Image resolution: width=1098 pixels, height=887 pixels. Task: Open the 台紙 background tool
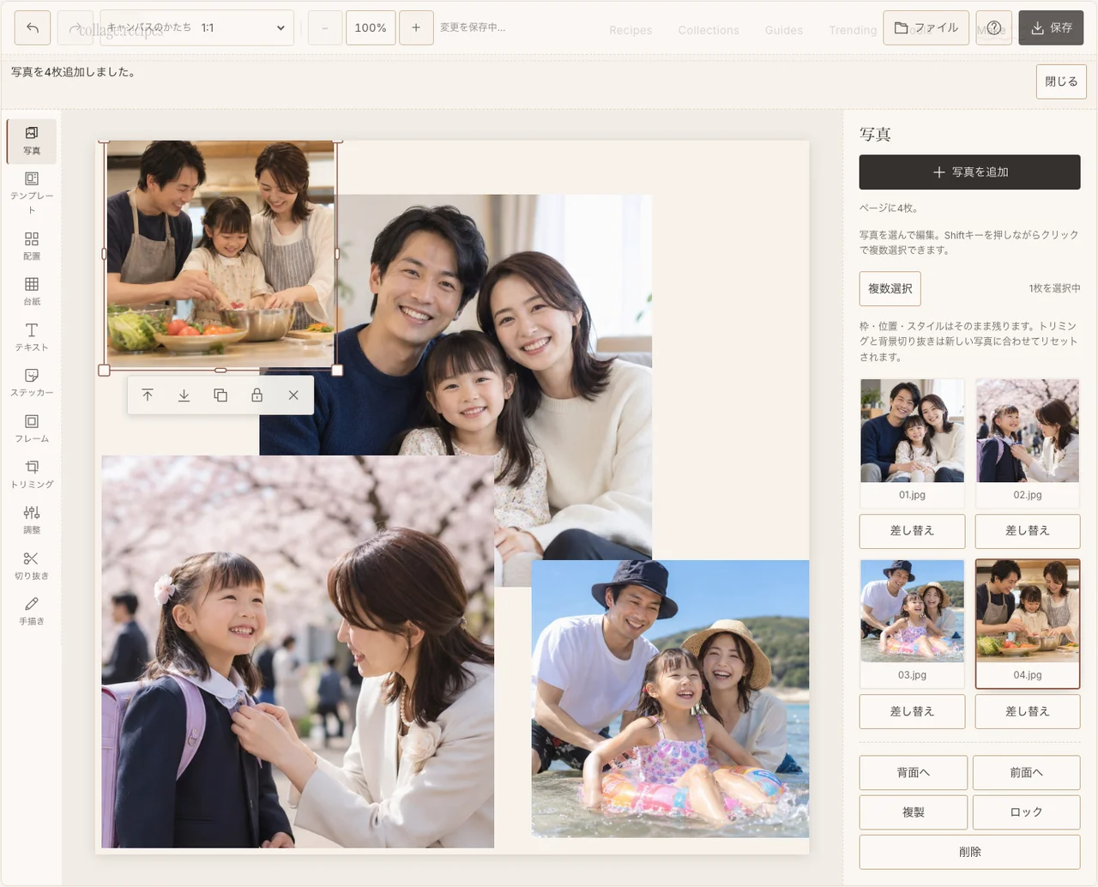point(32,291)
